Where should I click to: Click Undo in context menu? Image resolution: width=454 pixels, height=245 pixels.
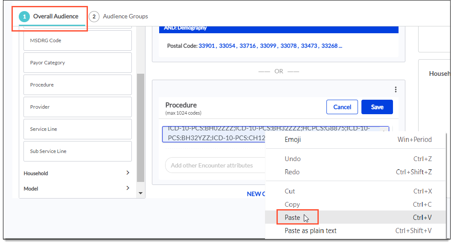(x=293, y=159)
